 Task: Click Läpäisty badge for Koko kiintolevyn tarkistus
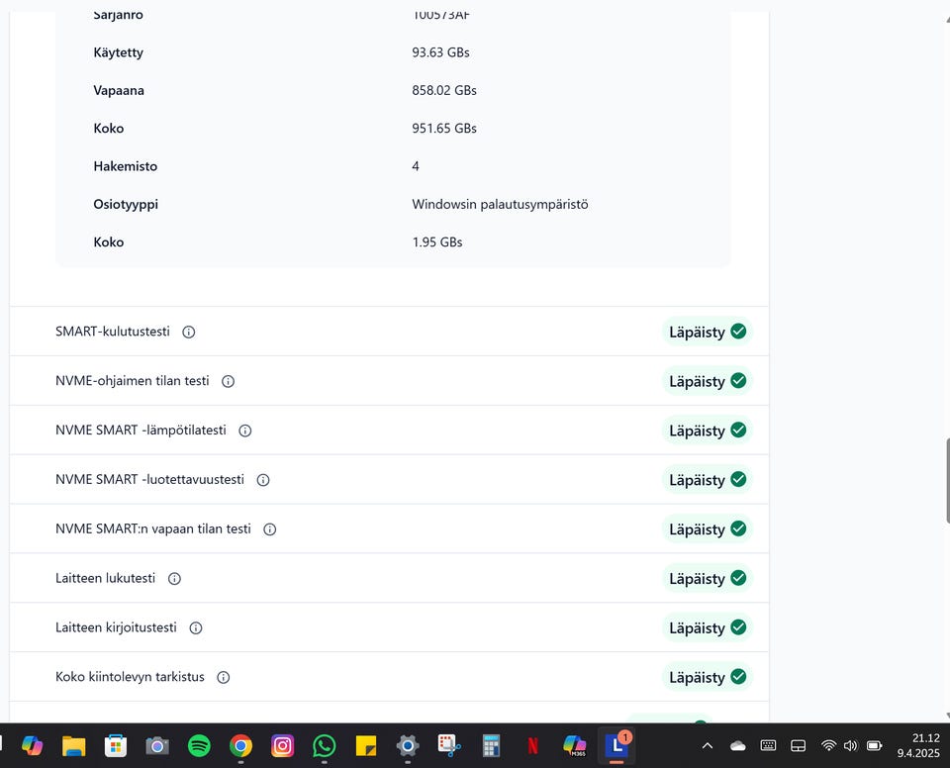(x=707, y=677)
